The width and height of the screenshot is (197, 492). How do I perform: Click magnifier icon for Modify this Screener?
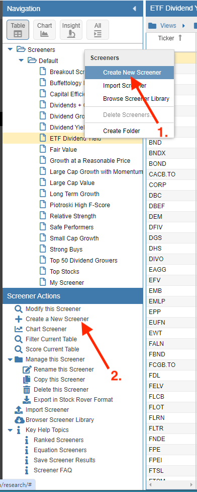click(19, 309)
